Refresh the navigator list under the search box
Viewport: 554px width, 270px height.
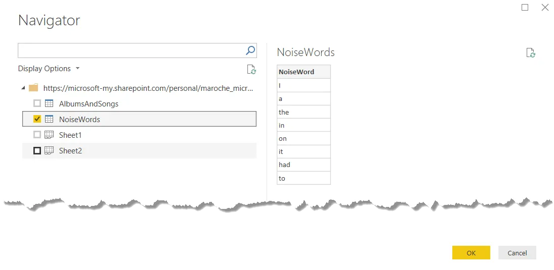251,70
